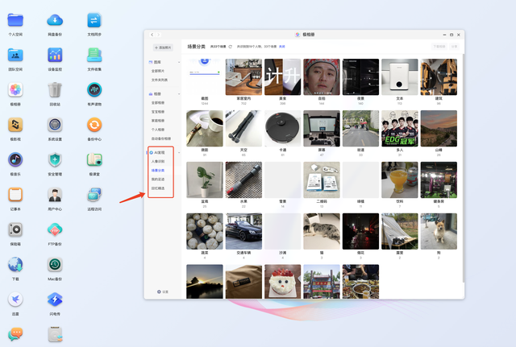Open 系统设置 on the desktop

point(55,125)
